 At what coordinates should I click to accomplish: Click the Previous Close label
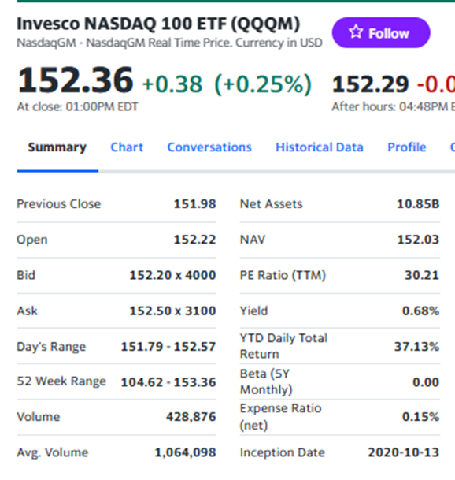tap(59, 204)
